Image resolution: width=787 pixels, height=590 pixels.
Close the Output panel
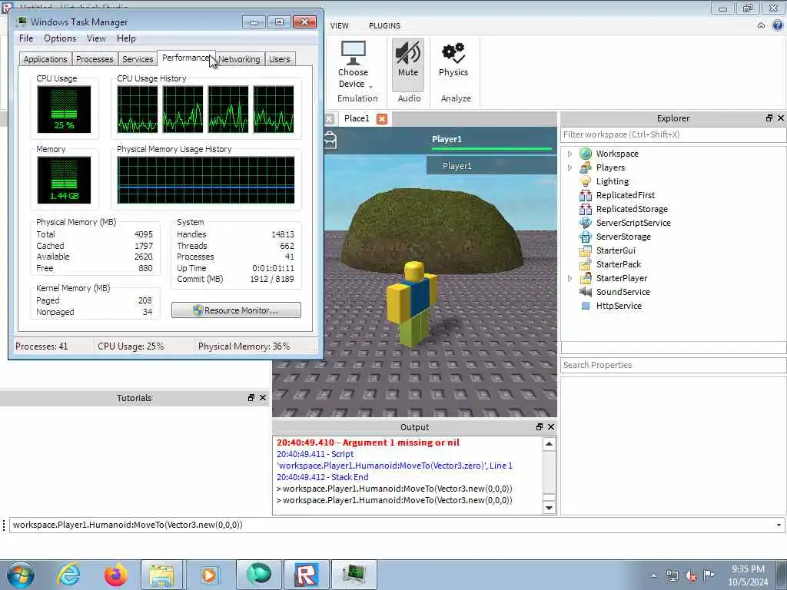[x=551, y=427]
